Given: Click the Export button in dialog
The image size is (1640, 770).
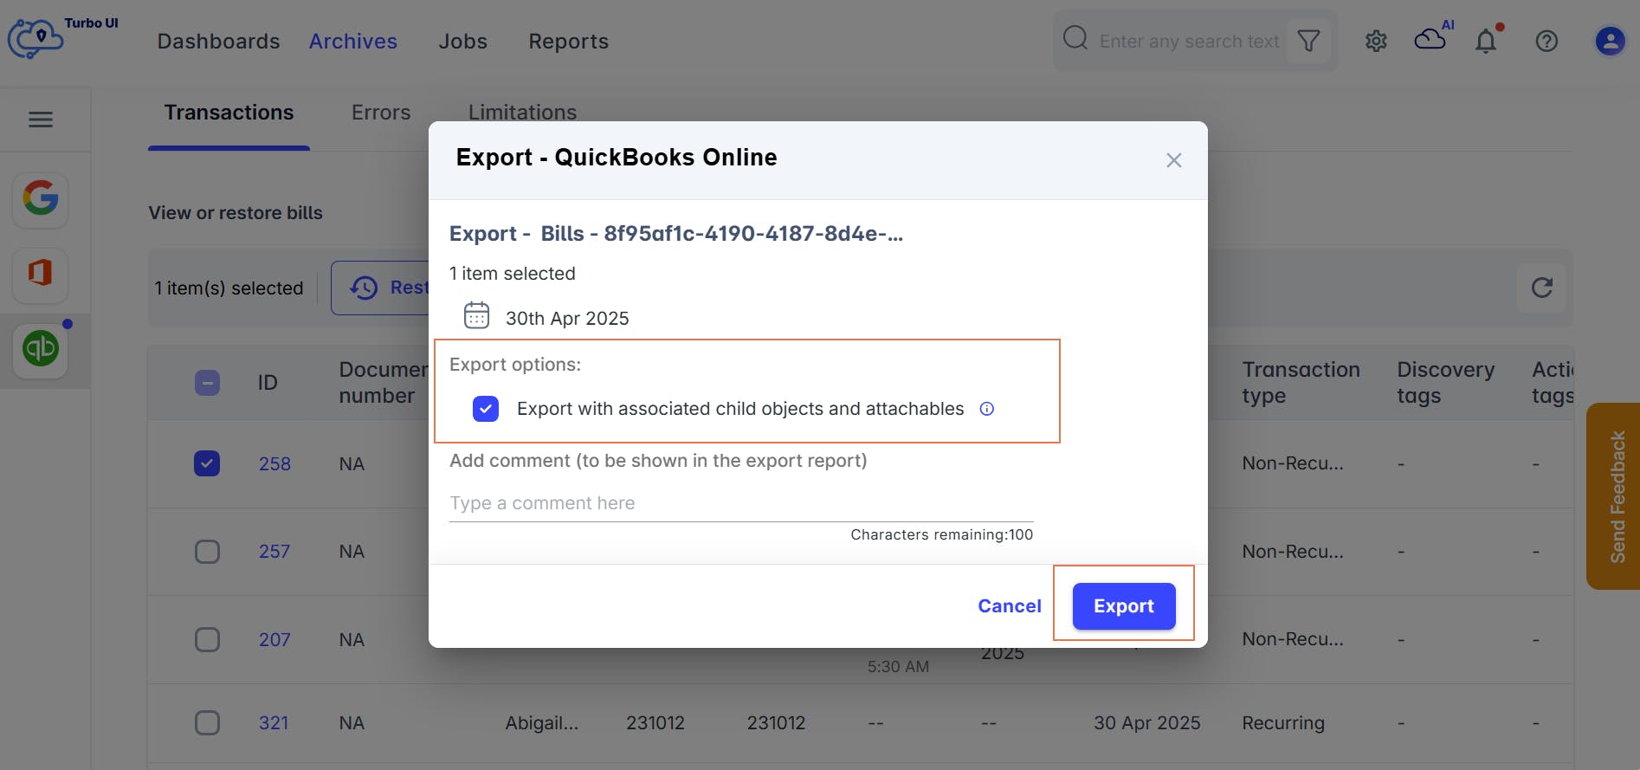Looking at the screenshot, I should click(1124, 606).
